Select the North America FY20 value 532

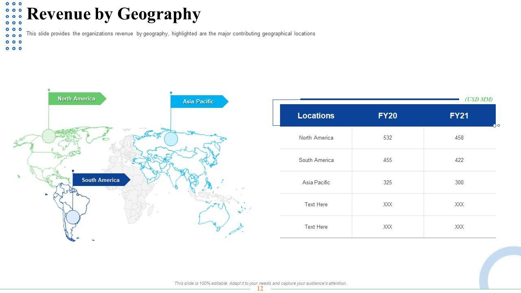[387, 138]
